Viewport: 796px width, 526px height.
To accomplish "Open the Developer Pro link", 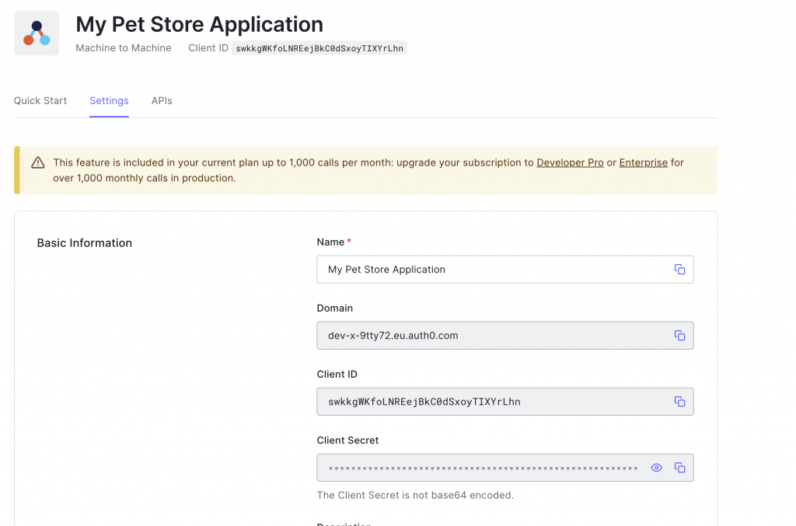I will coord(570,162).
